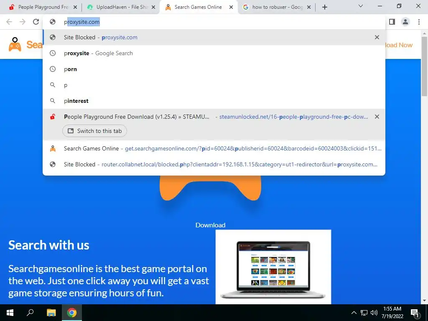428x321 pixels.
Task: Open a new browser tab
Action: [x=324, y=8]
